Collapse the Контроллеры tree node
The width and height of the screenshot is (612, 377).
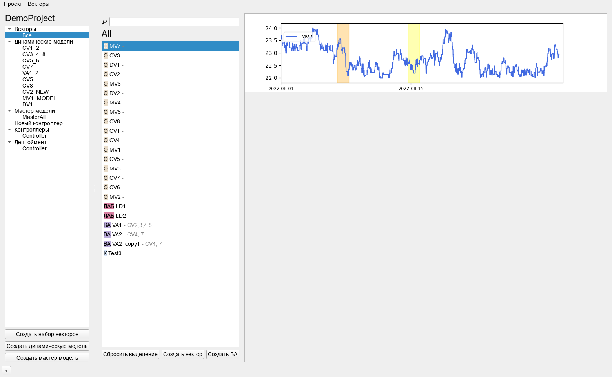coord(9,130)
